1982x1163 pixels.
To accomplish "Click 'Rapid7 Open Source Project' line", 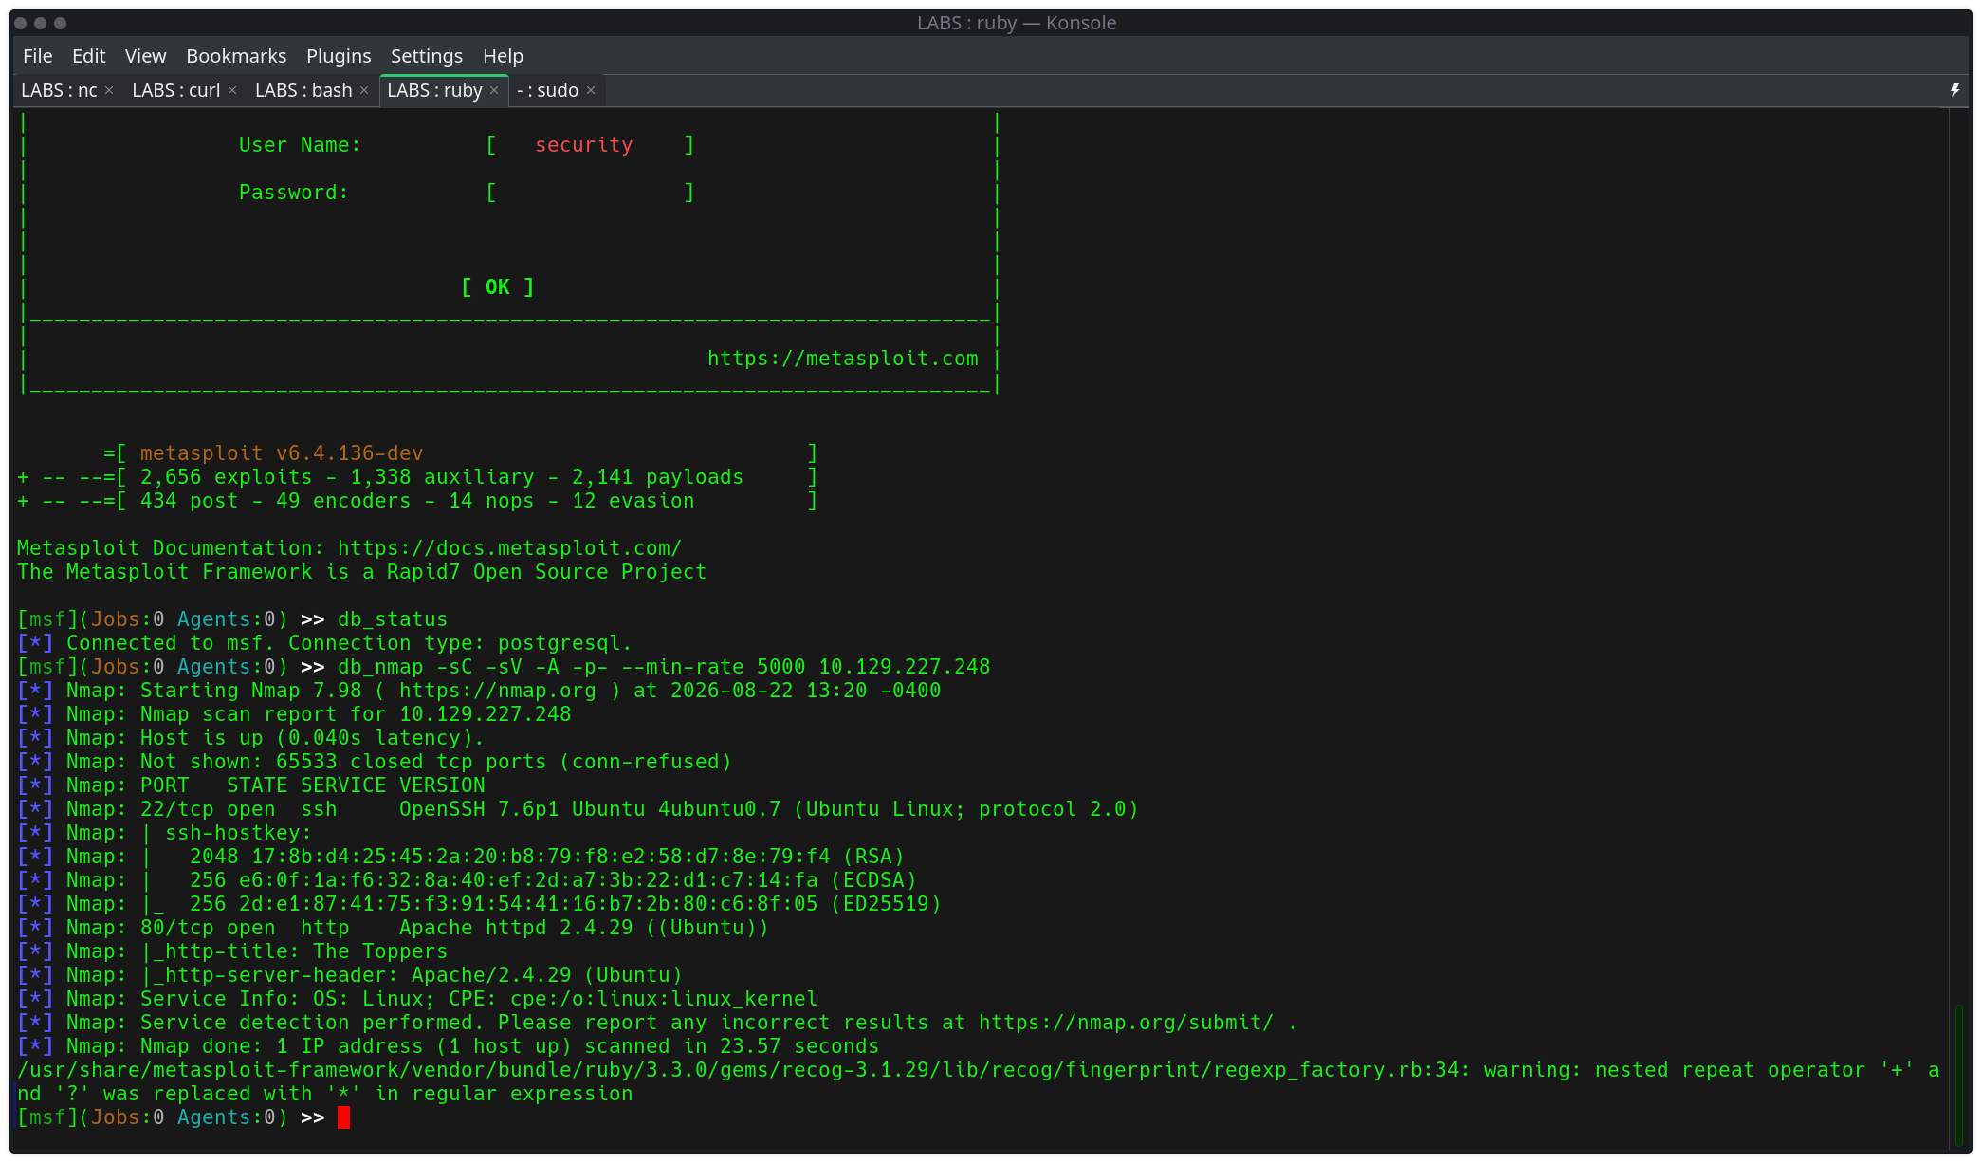I will (x=361, y=572).
